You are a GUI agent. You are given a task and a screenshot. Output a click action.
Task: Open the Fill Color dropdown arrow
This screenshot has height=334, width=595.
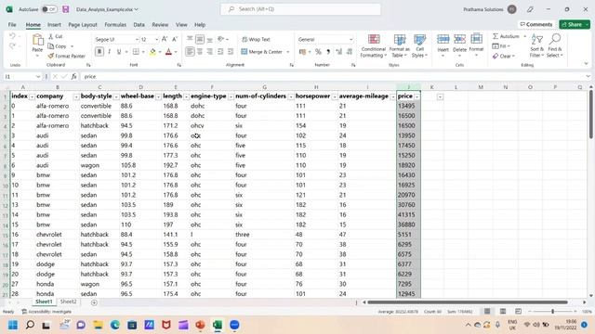click(160, 52)
